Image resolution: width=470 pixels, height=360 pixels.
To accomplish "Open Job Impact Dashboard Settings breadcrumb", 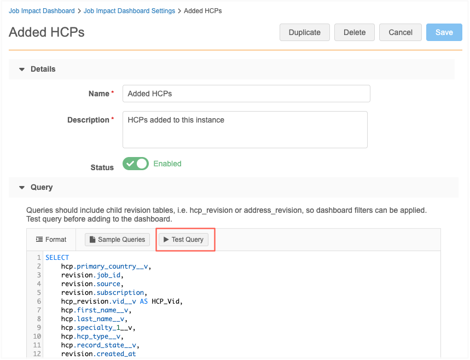I will click(129, 11).
